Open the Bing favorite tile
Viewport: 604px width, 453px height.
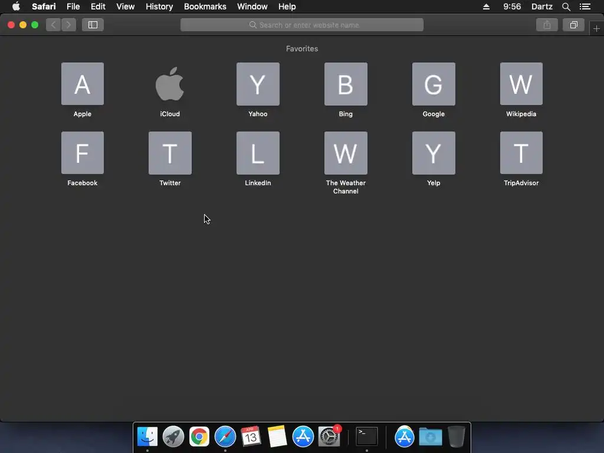[x=346, y=84]
